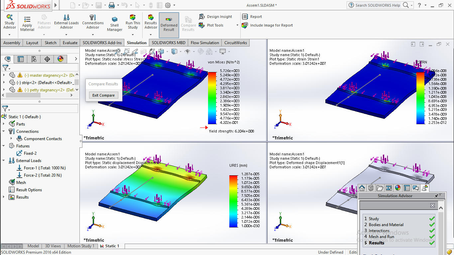Open the View Palette tab in the Task Pane
454x255 pixels.
coord(389,188)
